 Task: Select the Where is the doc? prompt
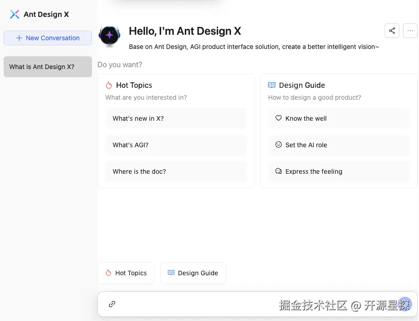[x=176, y=171]
